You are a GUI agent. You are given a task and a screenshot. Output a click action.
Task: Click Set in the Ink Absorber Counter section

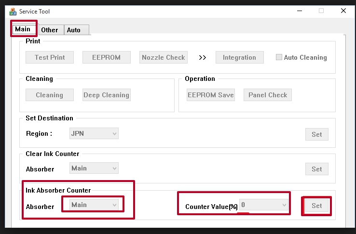click(x=316, y=206)
